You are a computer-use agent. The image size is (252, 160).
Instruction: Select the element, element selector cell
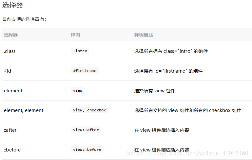(24, 110)
